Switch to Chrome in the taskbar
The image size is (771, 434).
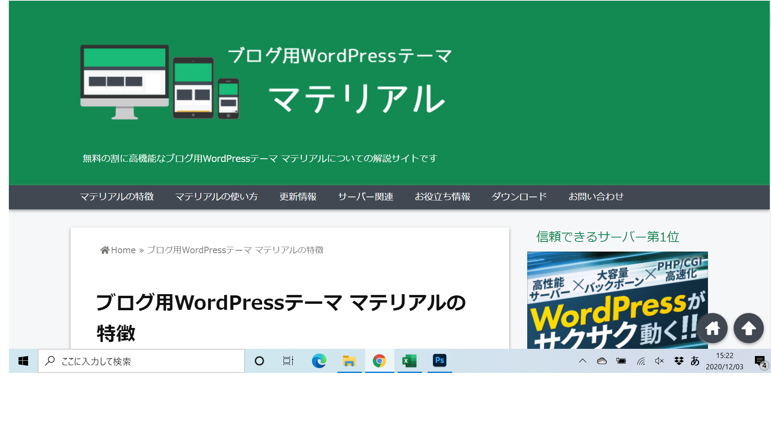[x=379, y=360]
